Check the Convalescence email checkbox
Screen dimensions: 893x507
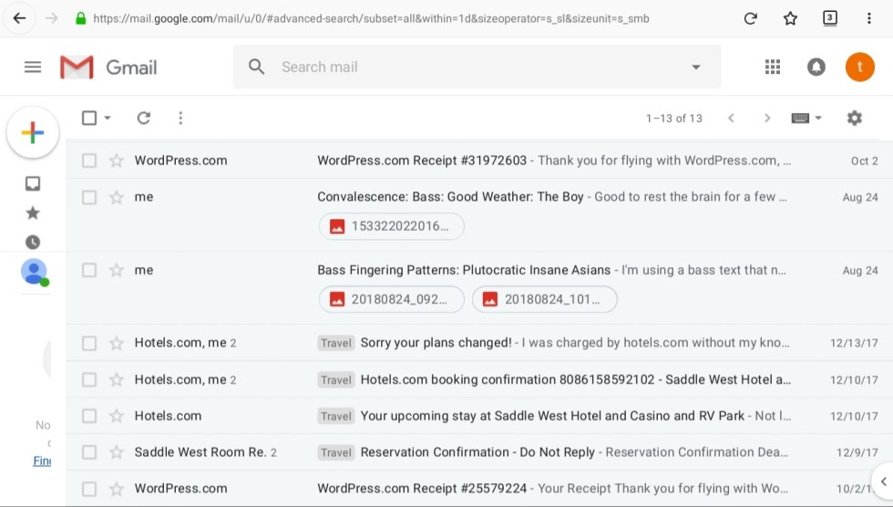(x=89, y=197)
